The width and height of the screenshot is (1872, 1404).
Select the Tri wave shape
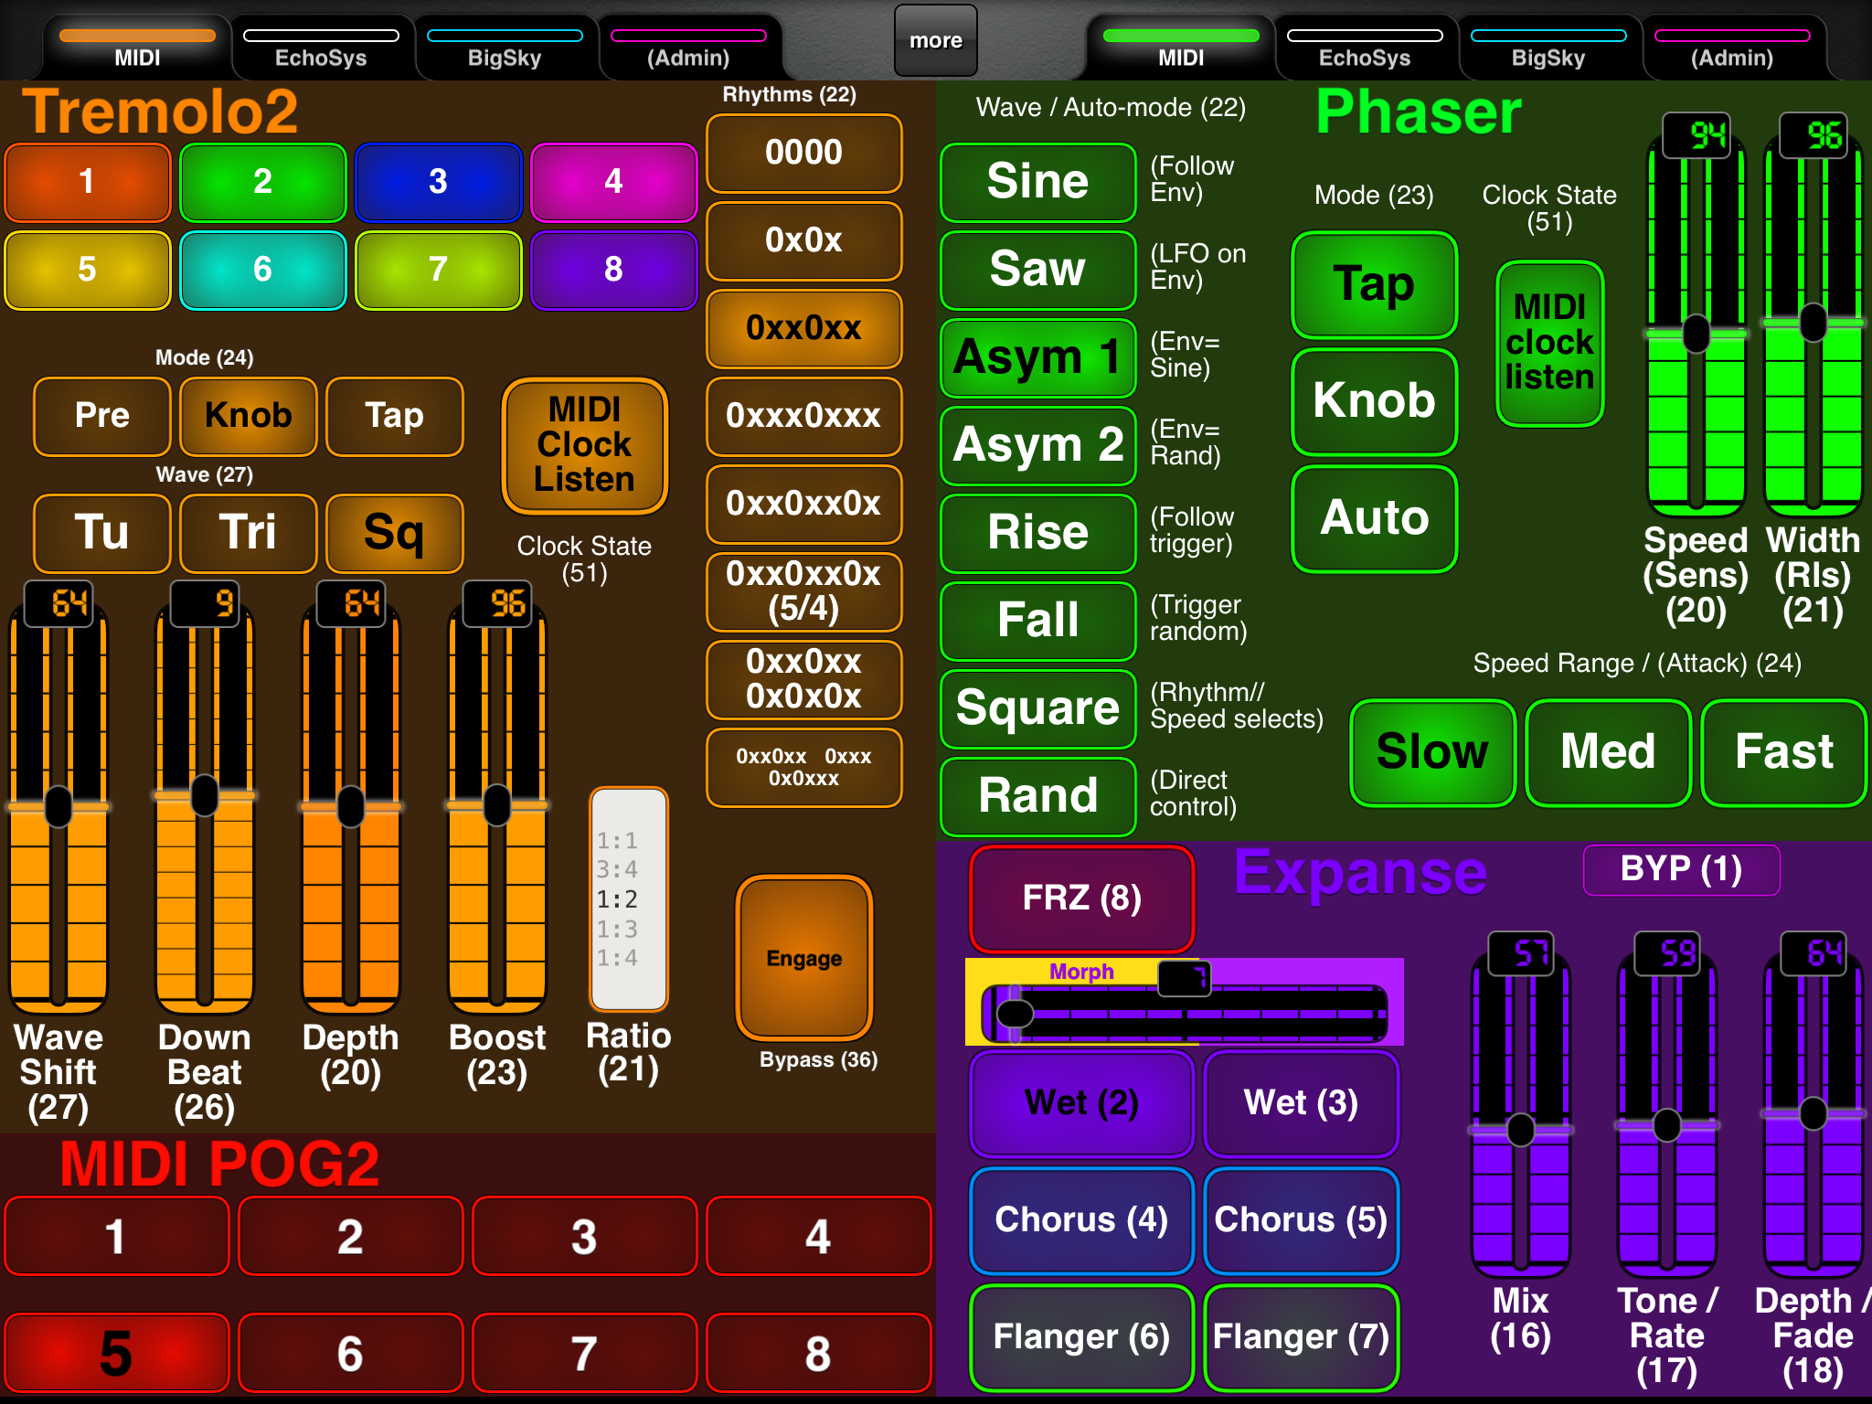(249, 533)
